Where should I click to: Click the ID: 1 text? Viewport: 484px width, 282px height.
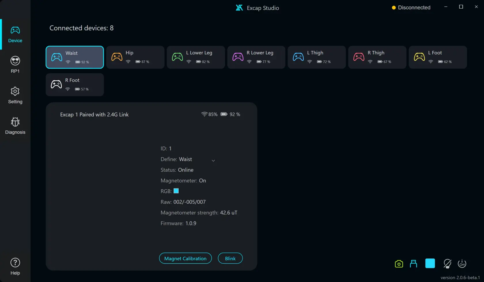click(166, 148)
